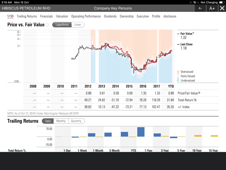Tap 2016 Price/Fair Value 1.35
The image size is (226, 170).
[143, 93]
